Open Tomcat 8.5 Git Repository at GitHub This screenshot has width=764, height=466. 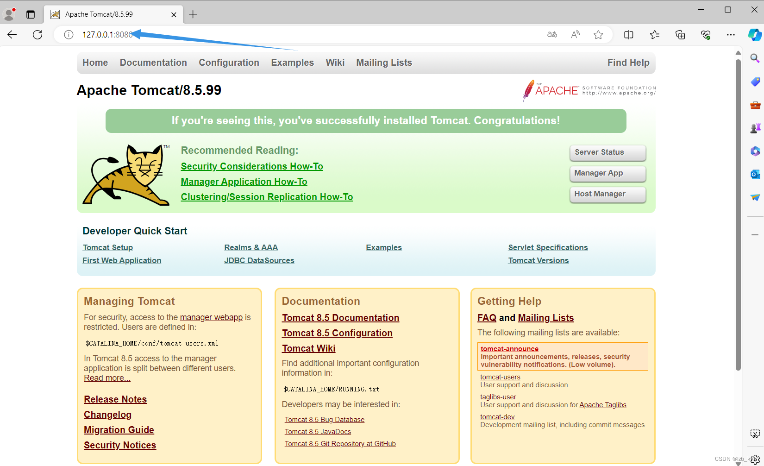pos(340,444)
